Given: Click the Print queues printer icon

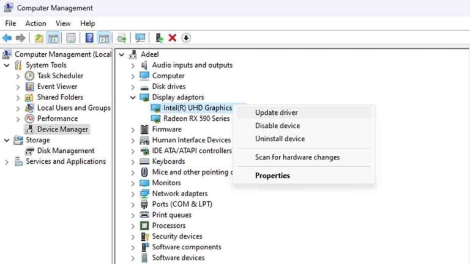Looking at the screenshot, I should 144,215.
